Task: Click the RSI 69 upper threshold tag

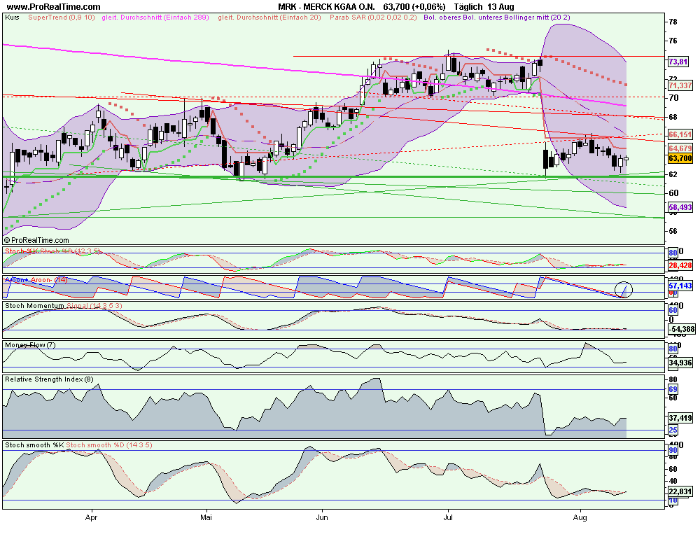Action: pos(673,389)
